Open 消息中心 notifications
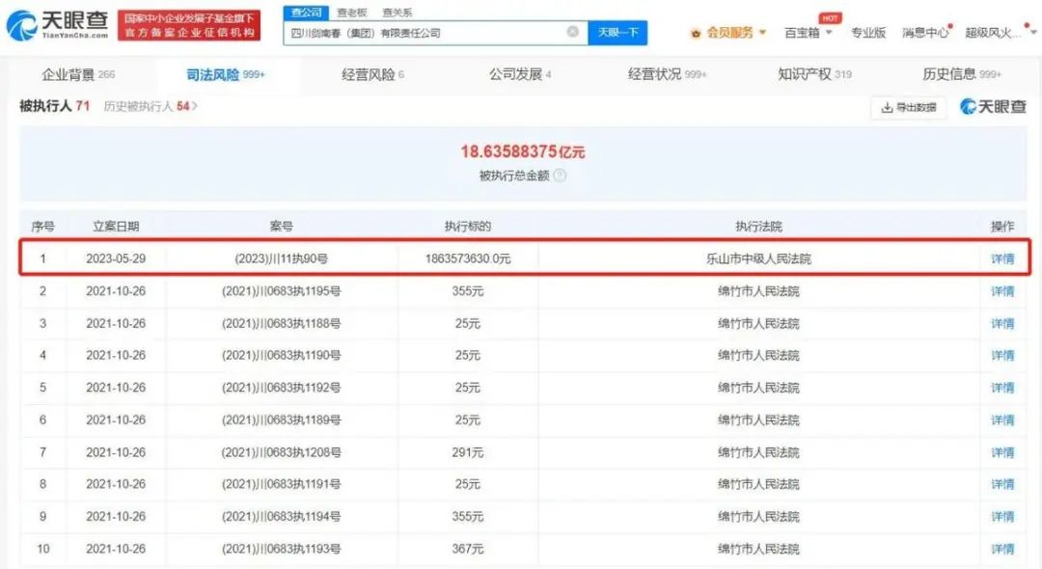The width and height of the screenshot is (1042, 569). pyautogui.click(x=925, y=33)
